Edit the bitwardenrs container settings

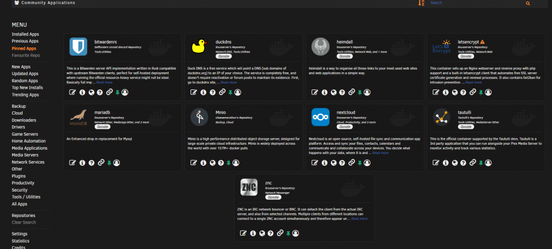tap(72, 92)
